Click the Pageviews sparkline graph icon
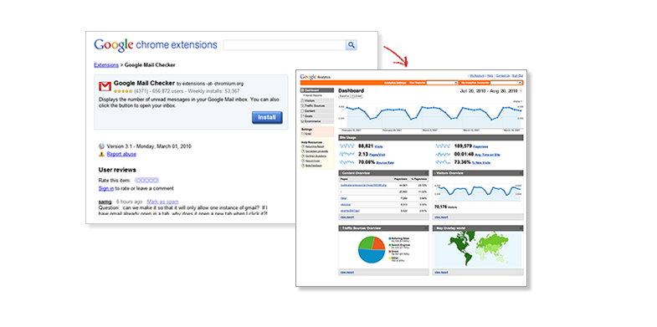657x327 pixels. (444, 146)
